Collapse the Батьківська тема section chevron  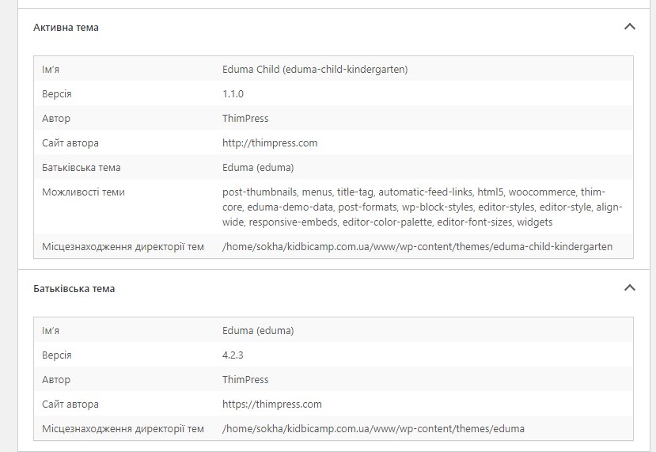coord(630,288)
